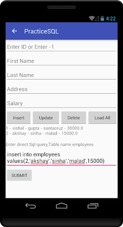The height and width of the screenshot is (227, 123).
Task: Tap the 4:22 clock in status bar
Action: coord(111,18)
